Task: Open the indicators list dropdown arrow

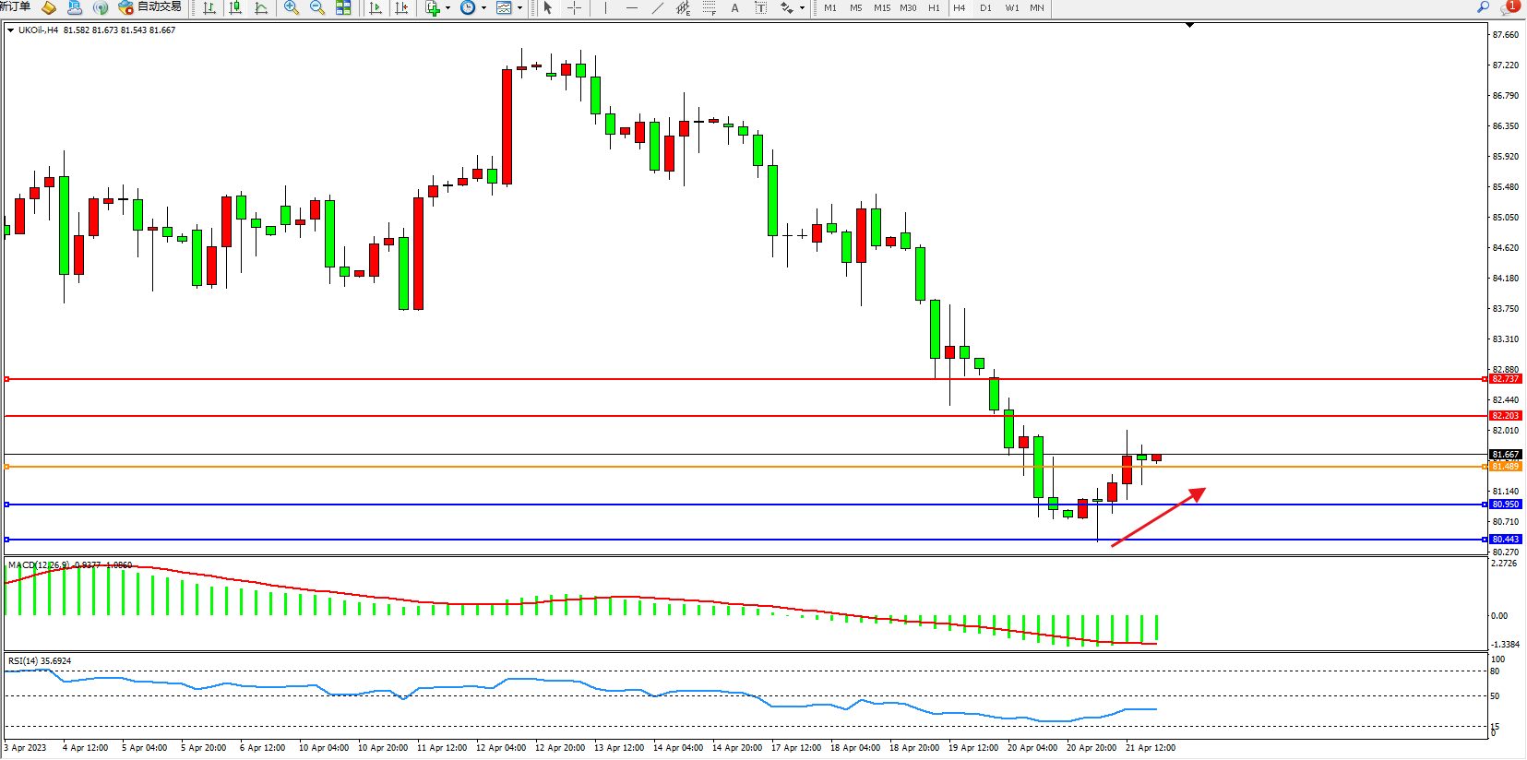Action: click(447, 8)
